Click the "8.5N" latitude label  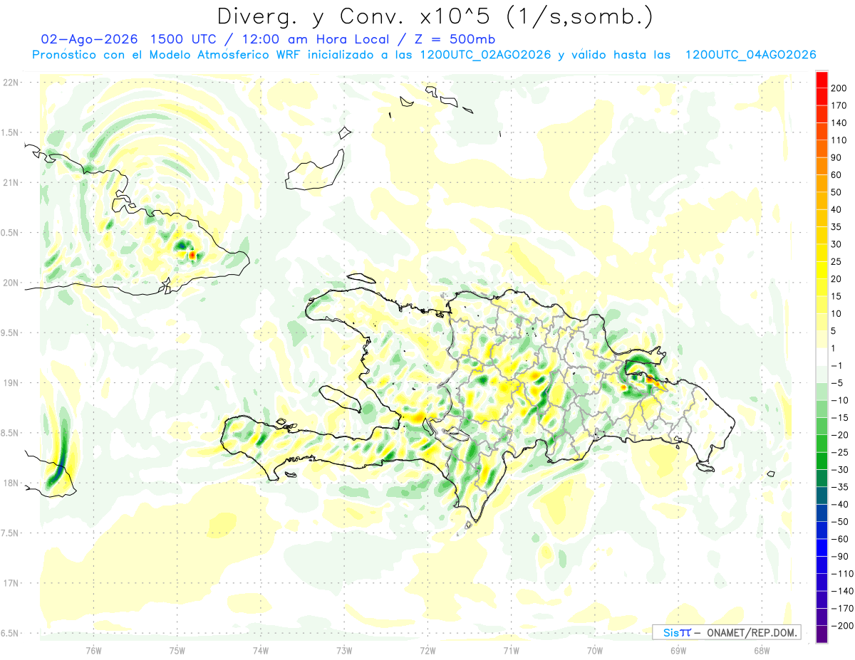tap(11, 433)
